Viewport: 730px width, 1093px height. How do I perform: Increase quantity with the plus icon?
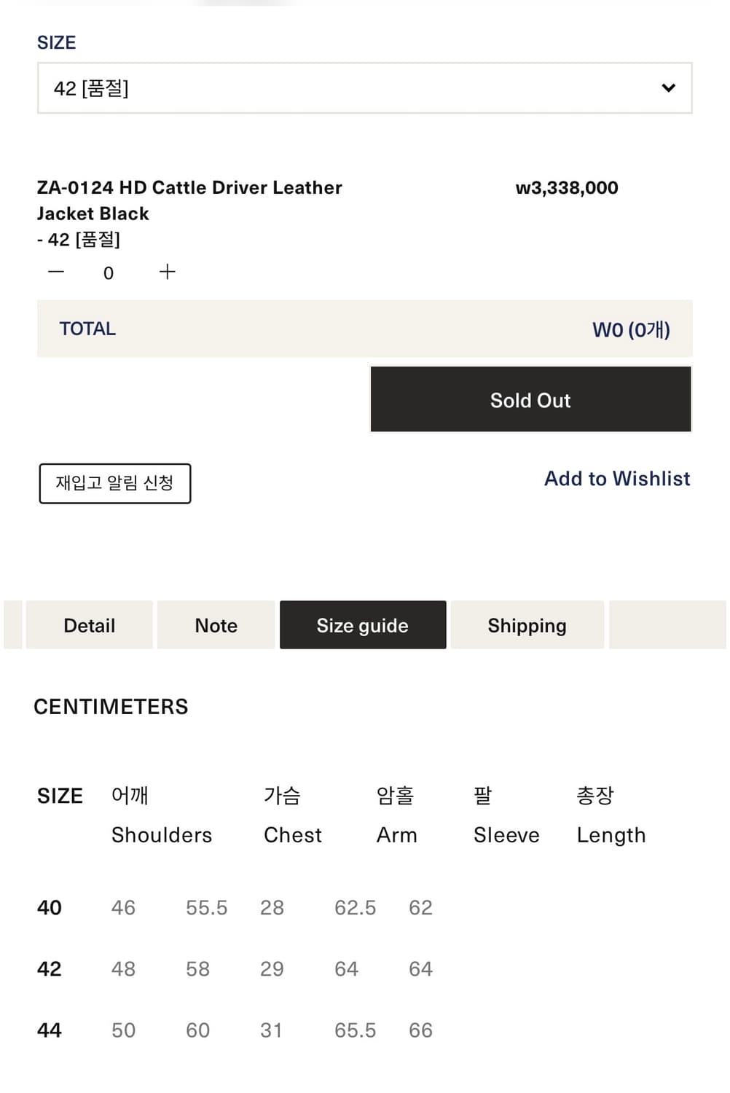(x=168, y=272)
